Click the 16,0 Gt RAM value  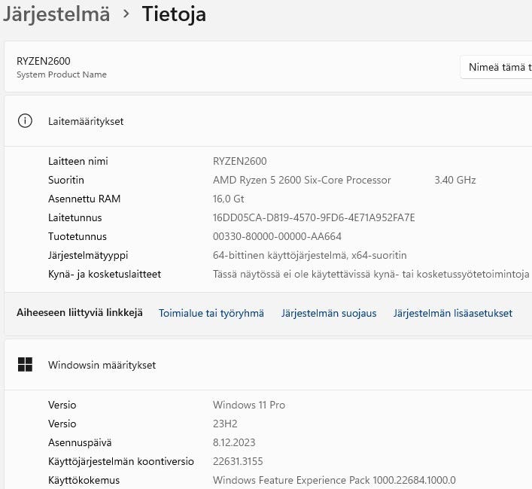(229, 199)
